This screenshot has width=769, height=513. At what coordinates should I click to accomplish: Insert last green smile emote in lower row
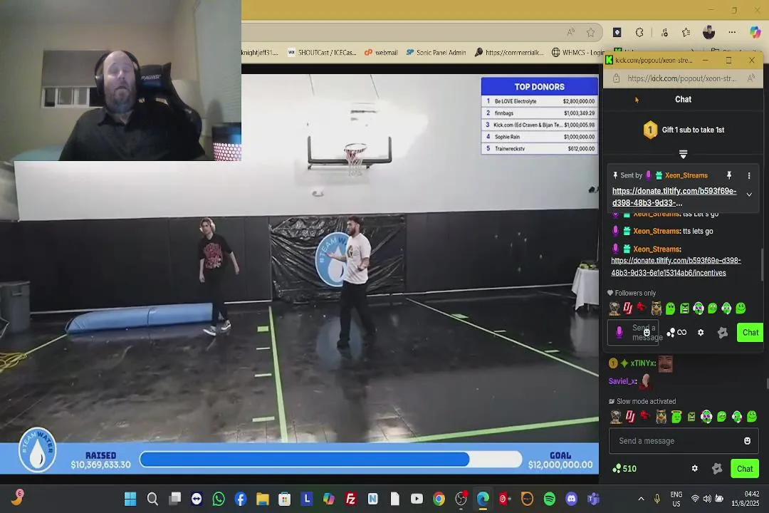coord(751,417)
